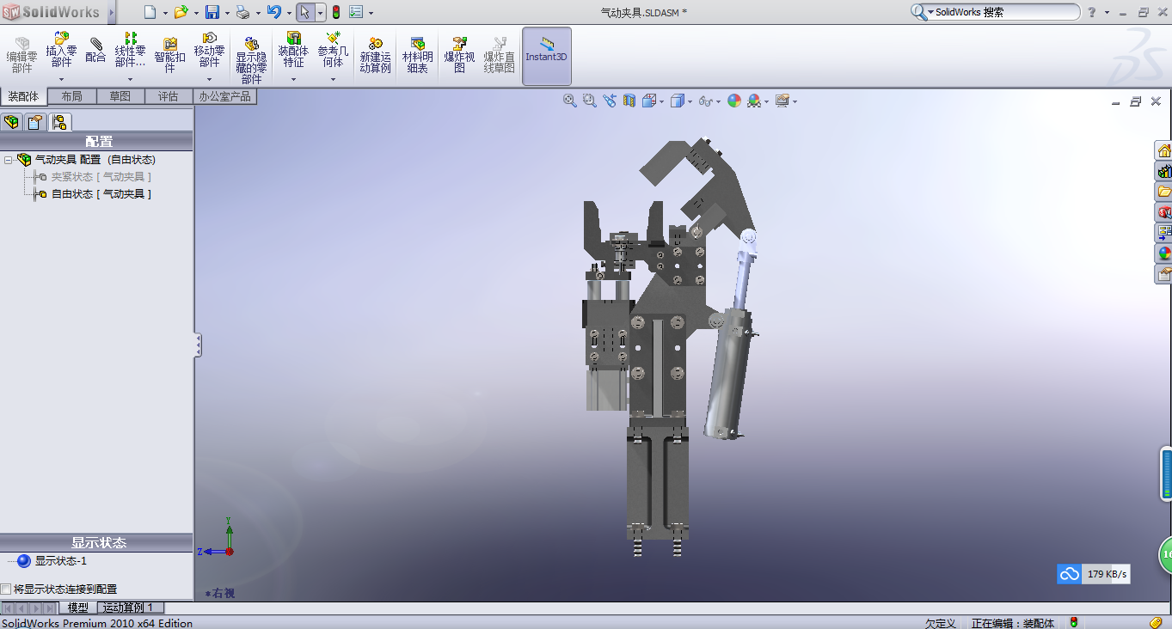1172x629 pixels.
Task: Click 移动零部件 move component tool
Action: (x=210, y=52)
